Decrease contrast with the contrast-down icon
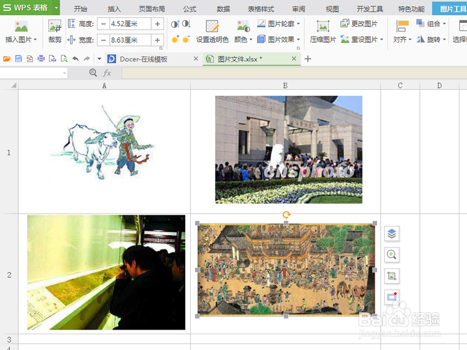The height and width of the screenshot is (350, 467). 186,24
